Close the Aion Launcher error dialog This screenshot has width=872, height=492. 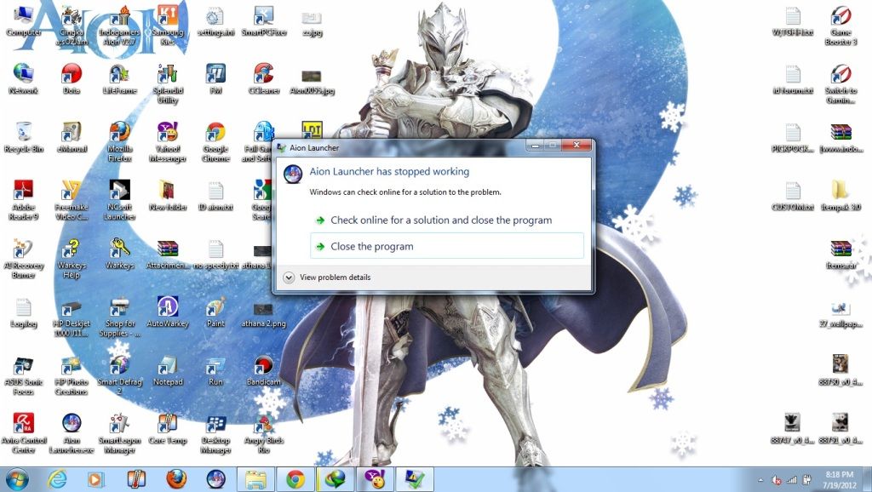pos(577,145)
